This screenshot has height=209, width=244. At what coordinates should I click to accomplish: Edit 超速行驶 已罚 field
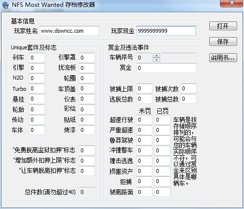click(x=162, y=120)
